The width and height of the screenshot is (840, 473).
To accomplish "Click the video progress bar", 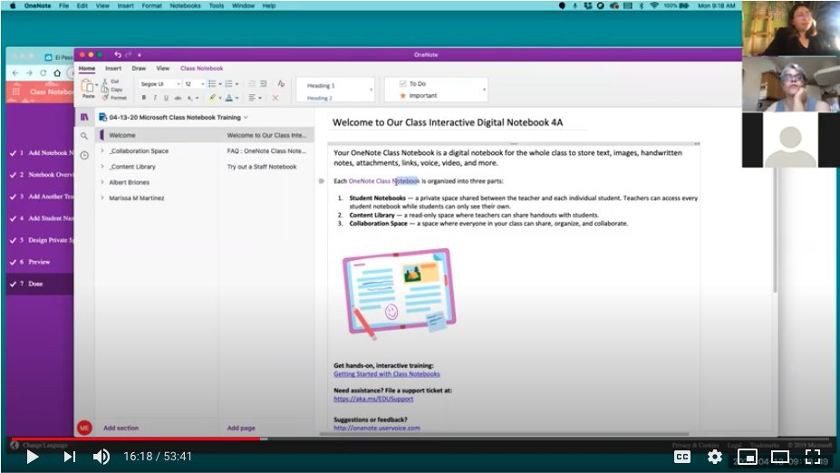I will [x=420, y=439].
